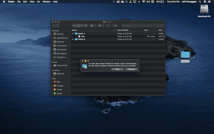Open the battery status menu
Viewport: 214px width, 134px height.
(x=160, y=2)
